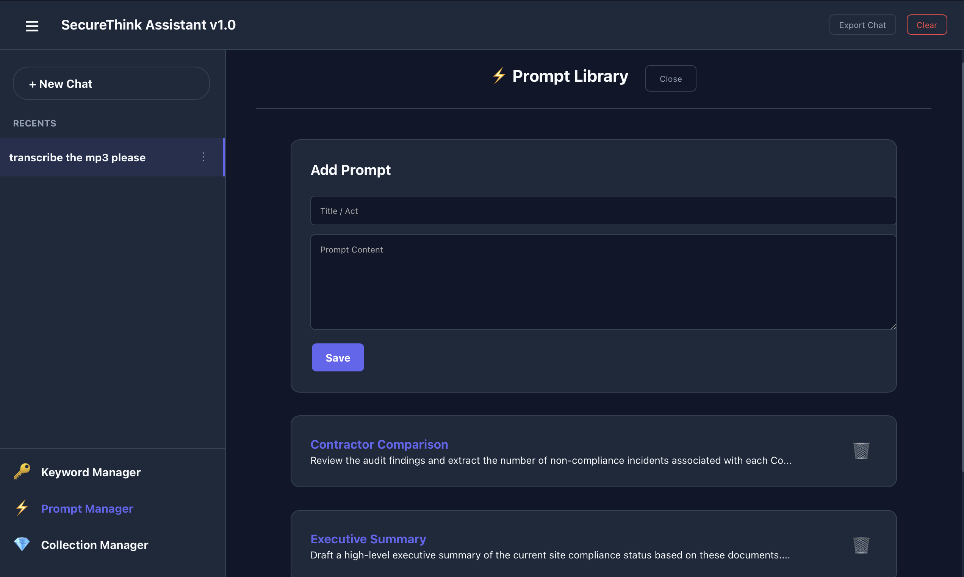
Task: Open options for the recent chat (three dots)
Action: (203, 157)
